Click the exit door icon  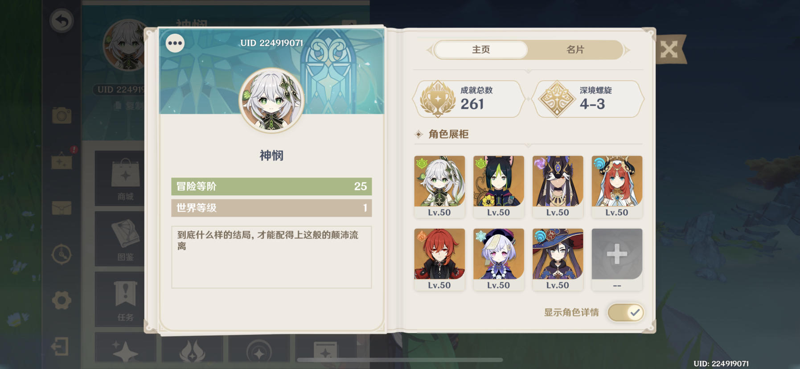(x=60, y=346)
